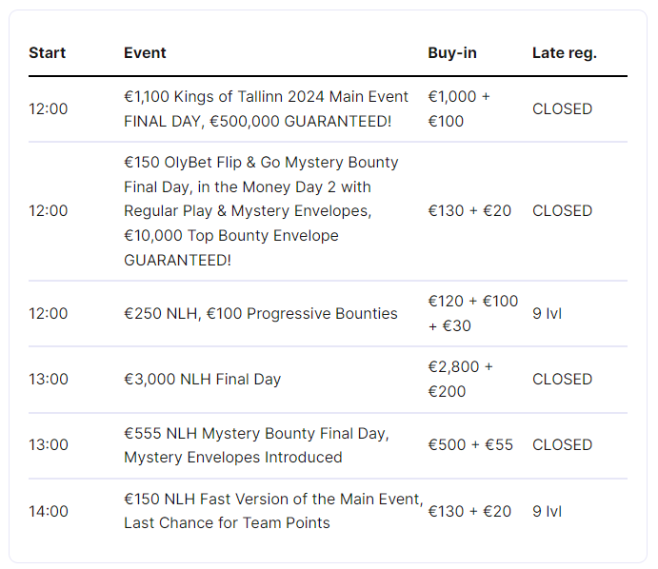Click the Start column header

pyautogui.click(x=47, y=53)
